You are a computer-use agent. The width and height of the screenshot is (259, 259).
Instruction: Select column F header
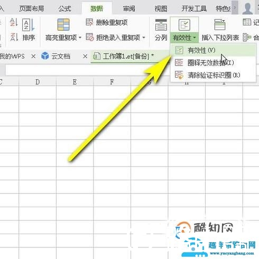112,82
